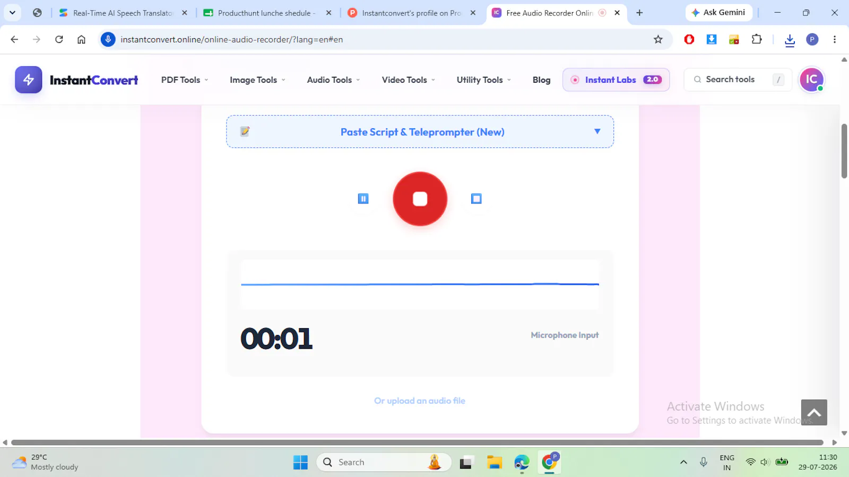The image size is (849, 477).
Task: Click the scroll-to-top arrow button
Action: pyautogui.click(x=814, y=412)
